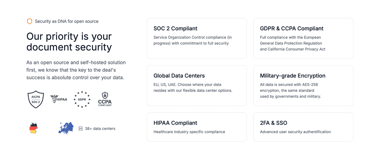Click the "38+ data centers" label
This screenshot has width=370, height=164.
click(x=100, y=129)
